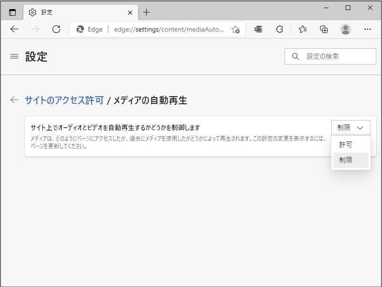
Task: Open the 制限 dropdown control
Action: click(x=351, y=127)
